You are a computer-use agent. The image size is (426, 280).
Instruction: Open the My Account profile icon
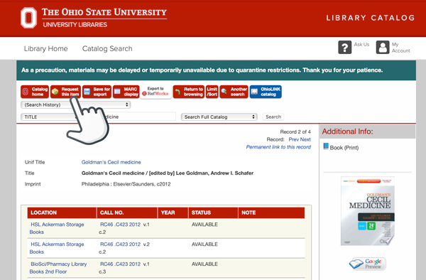(383, 48)
